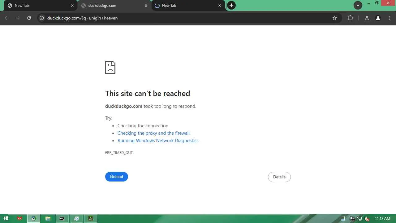Restore down the Chrome window
The image size is (396, 223).
point(377,3)
